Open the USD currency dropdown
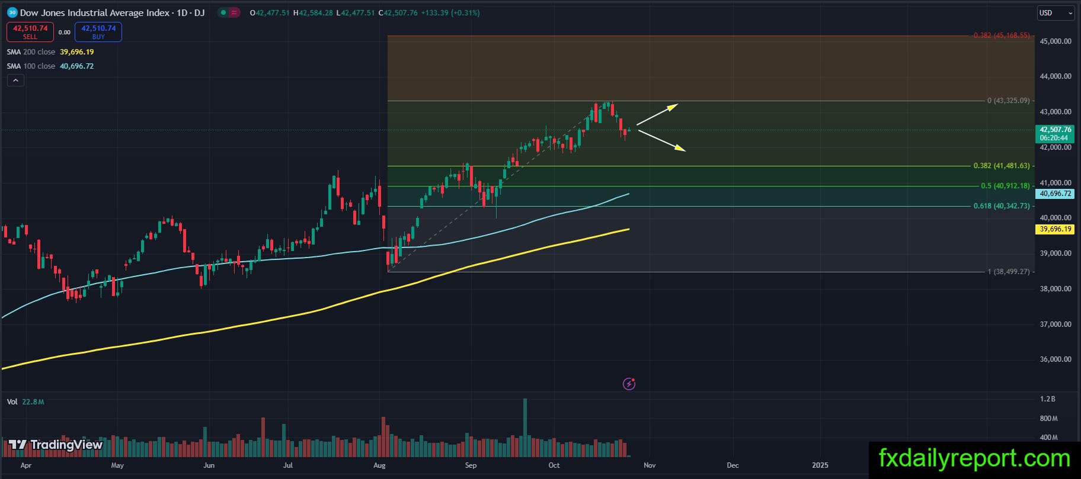1081x479 pixels. [1056, 13]
